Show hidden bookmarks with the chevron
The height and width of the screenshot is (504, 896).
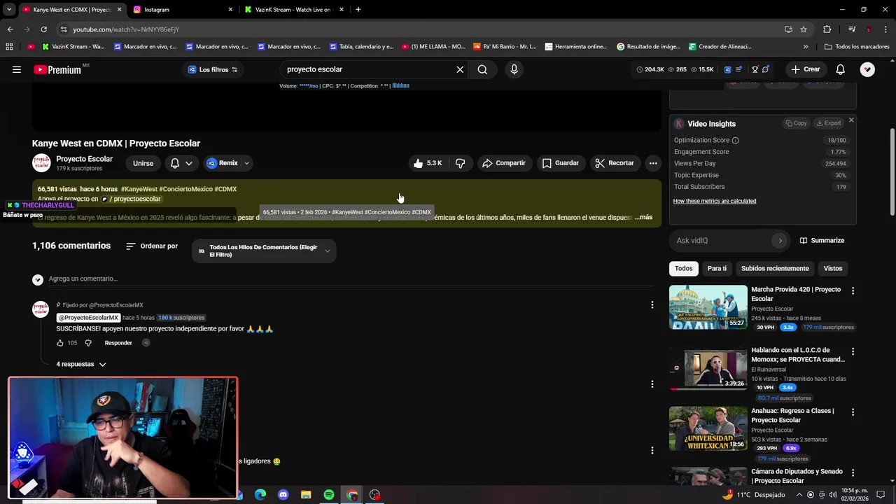[x=806, y=47]
